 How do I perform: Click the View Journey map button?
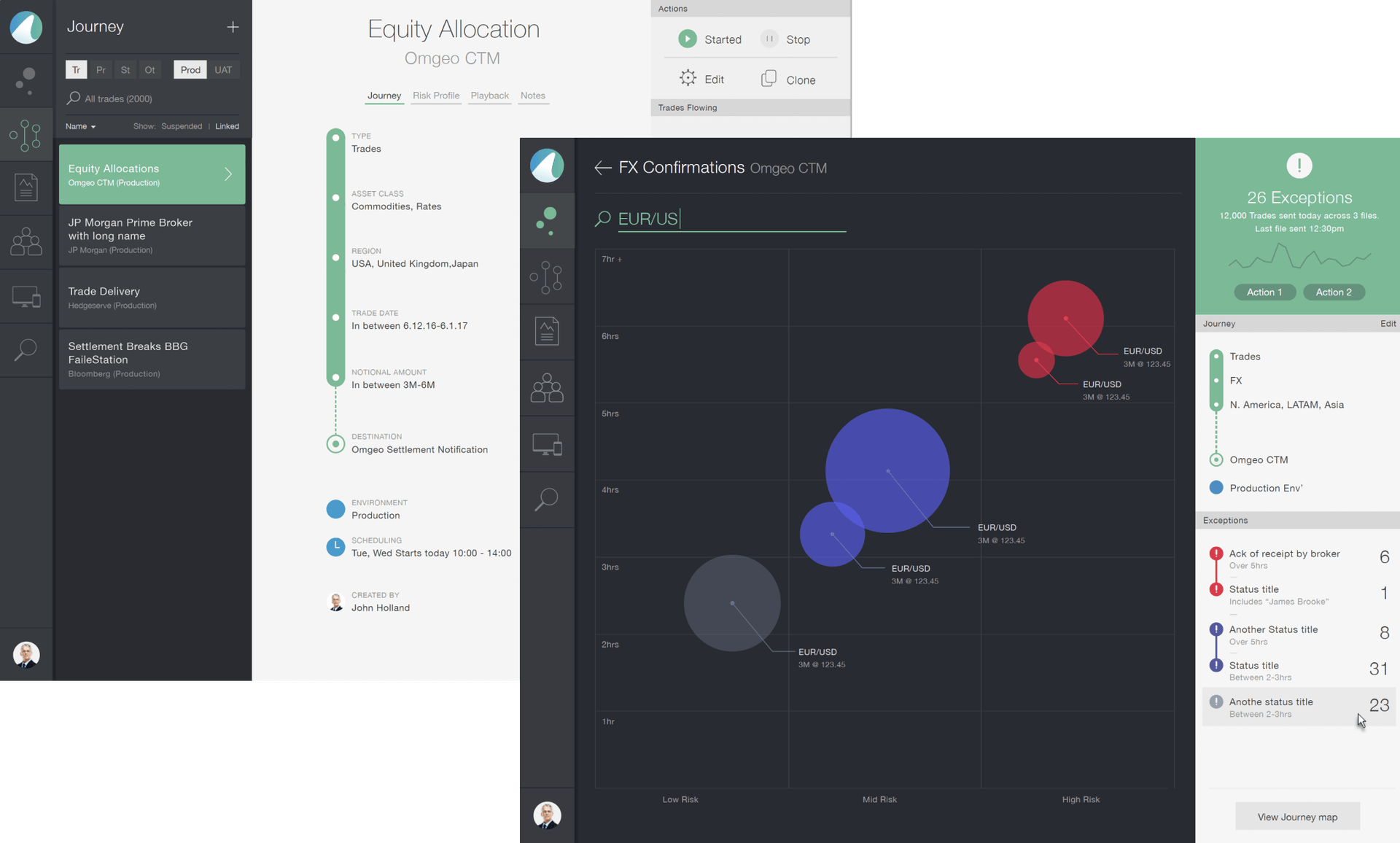(1297, 817)
